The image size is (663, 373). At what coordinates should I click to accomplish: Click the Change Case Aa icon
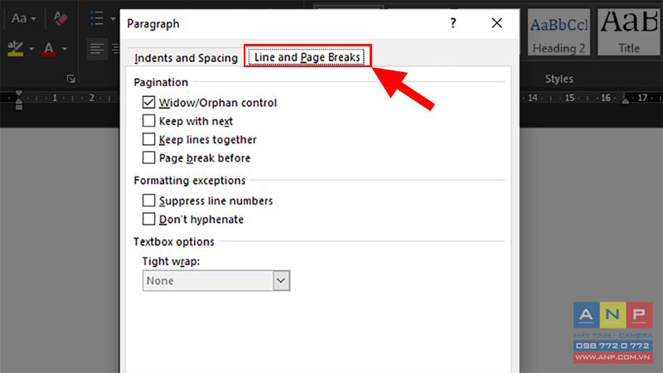19,18
